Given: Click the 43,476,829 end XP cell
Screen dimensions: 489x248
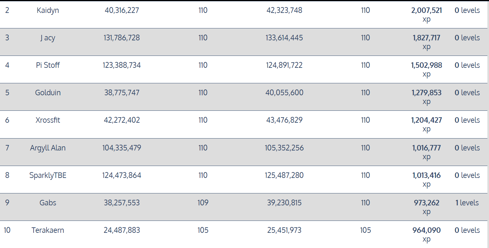Looking at the screenshot, I should pos(284,120).
